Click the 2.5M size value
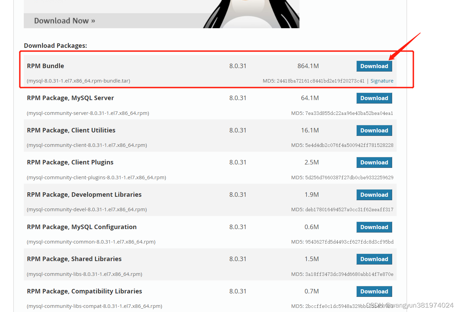 click(x=312, y=162)
